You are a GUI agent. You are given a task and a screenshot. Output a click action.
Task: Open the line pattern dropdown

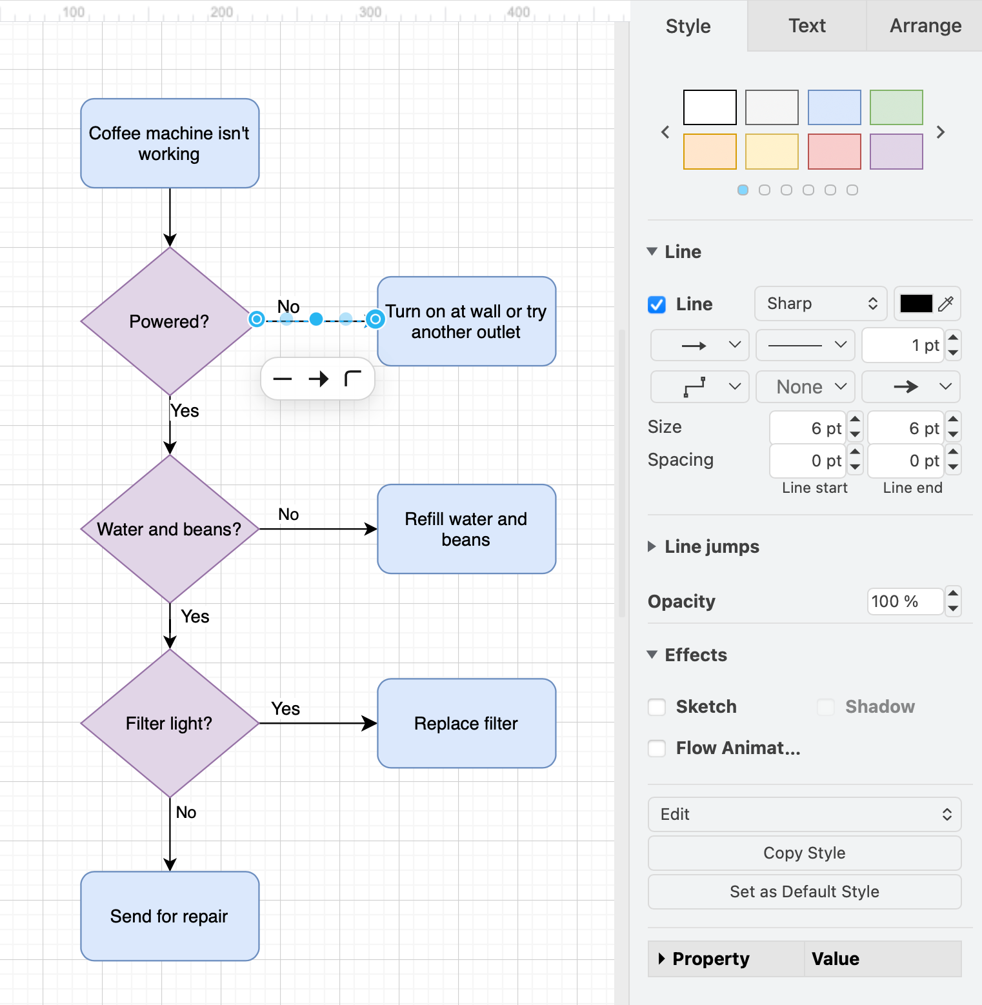click(805, 345)
